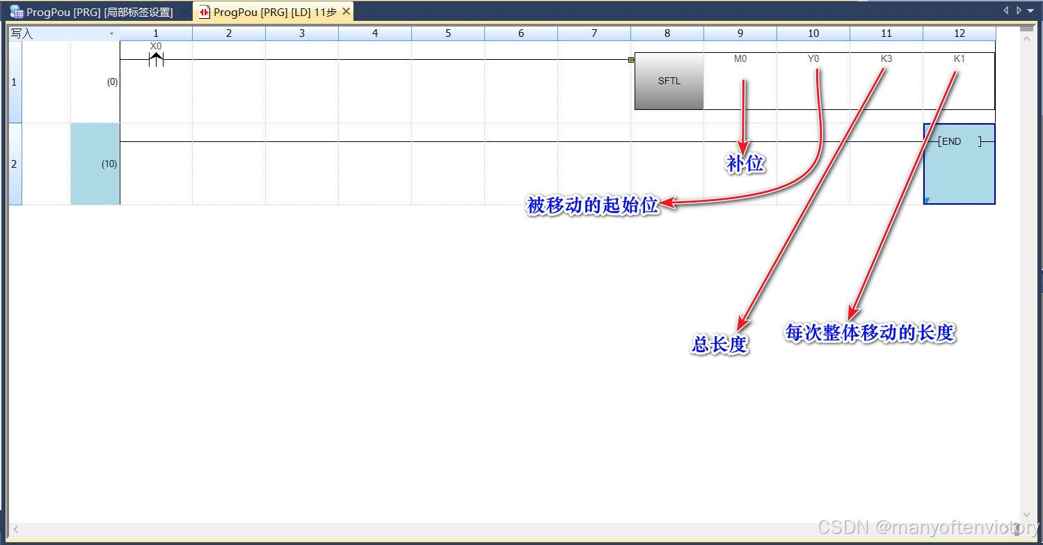
Task: Close the ProgPou [LD] 11步 tab
Action: click(x=346, y=12)
